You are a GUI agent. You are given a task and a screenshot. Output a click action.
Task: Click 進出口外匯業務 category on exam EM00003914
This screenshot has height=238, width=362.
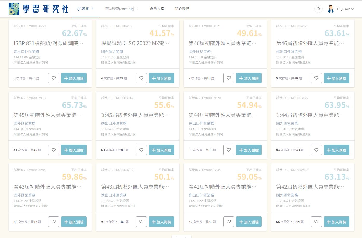(114, 123)
